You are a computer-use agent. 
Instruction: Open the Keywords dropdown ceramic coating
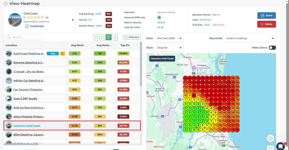(x=250, y=38)
